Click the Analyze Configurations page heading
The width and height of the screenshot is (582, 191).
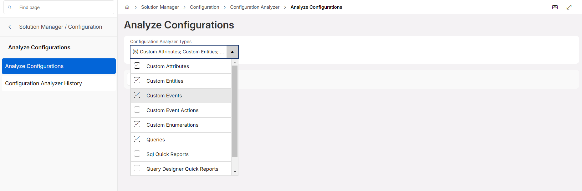tap(179, 25)
